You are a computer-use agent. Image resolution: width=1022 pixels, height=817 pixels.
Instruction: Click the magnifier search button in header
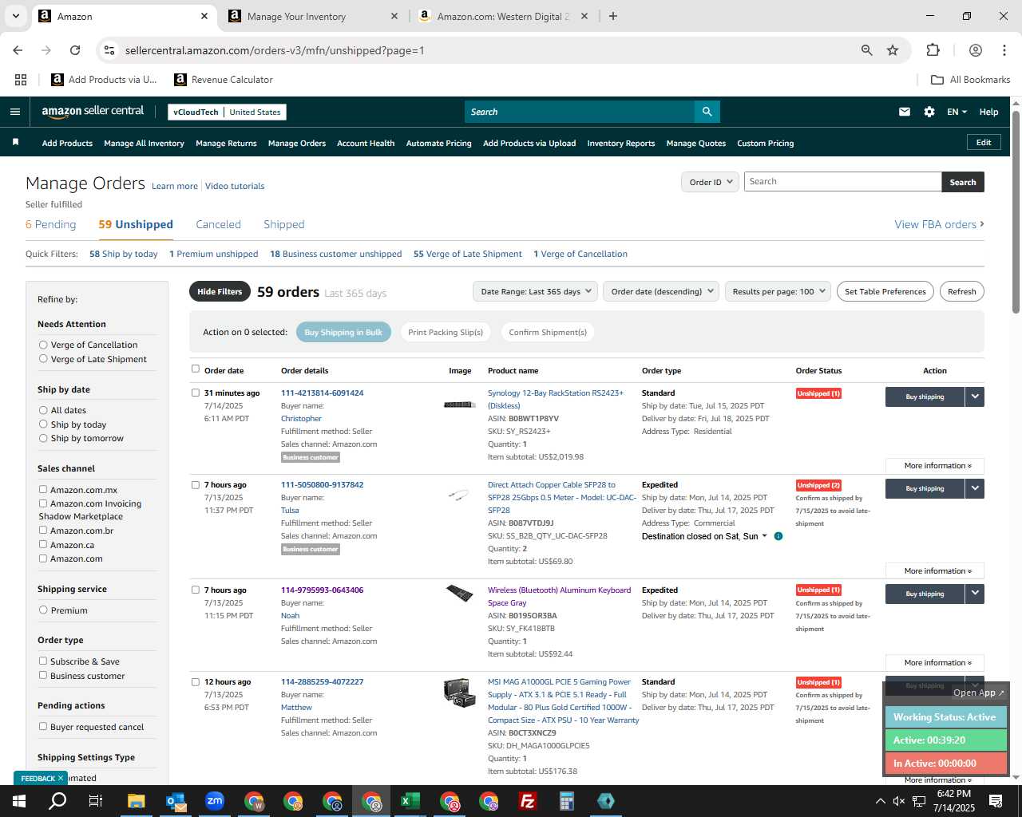pos(707,112)
